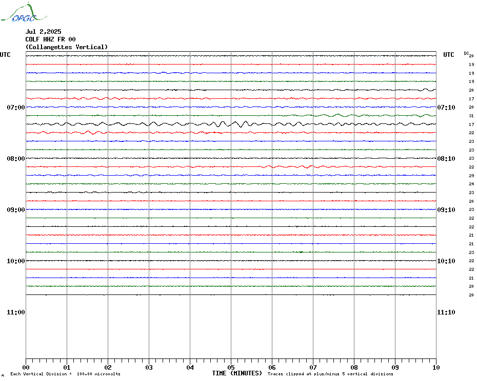Select the 09:00 time label

pos(16,210)
